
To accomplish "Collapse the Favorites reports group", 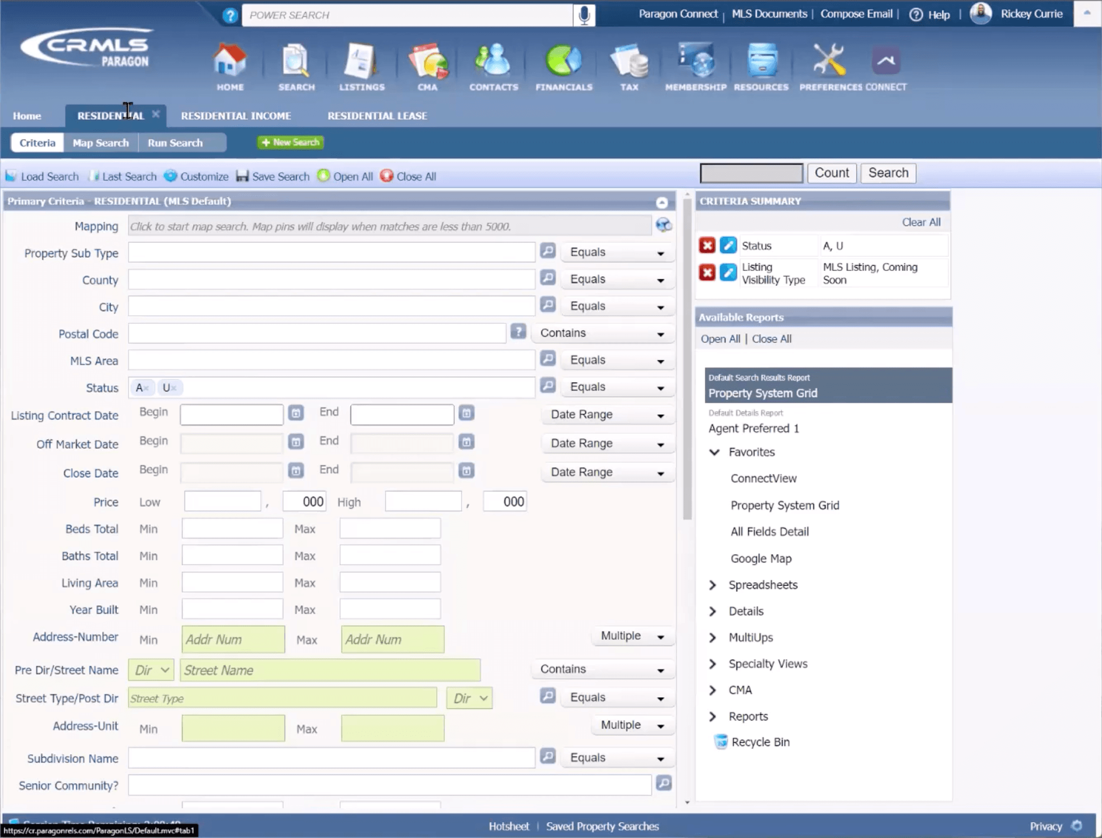I will click(714, 453).
